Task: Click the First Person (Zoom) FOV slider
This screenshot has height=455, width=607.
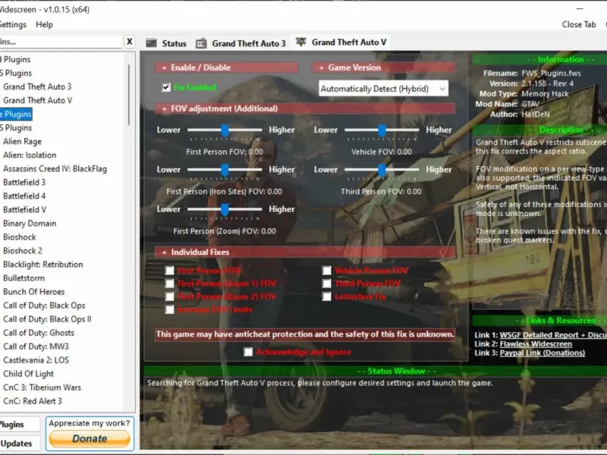Action: [x=225, y=209]
